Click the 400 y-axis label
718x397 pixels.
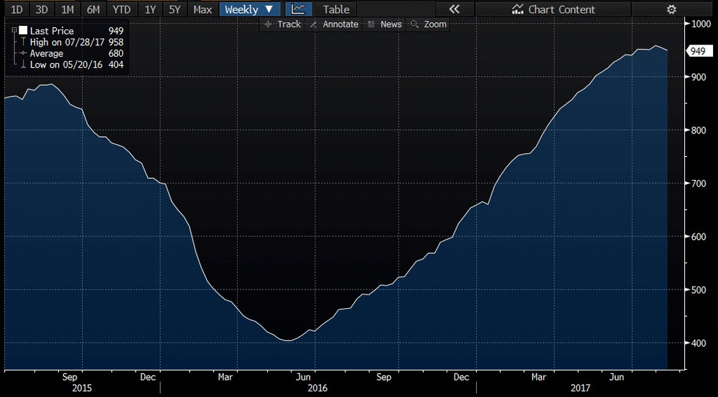(x=699, y=343)
